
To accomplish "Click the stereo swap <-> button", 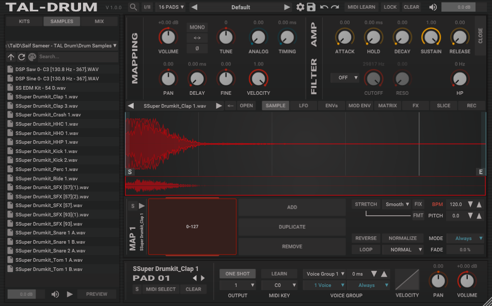I will [197, 38].
